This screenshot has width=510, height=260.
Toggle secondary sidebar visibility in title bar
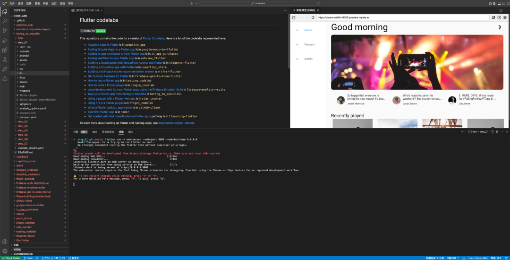pos(503,3)
